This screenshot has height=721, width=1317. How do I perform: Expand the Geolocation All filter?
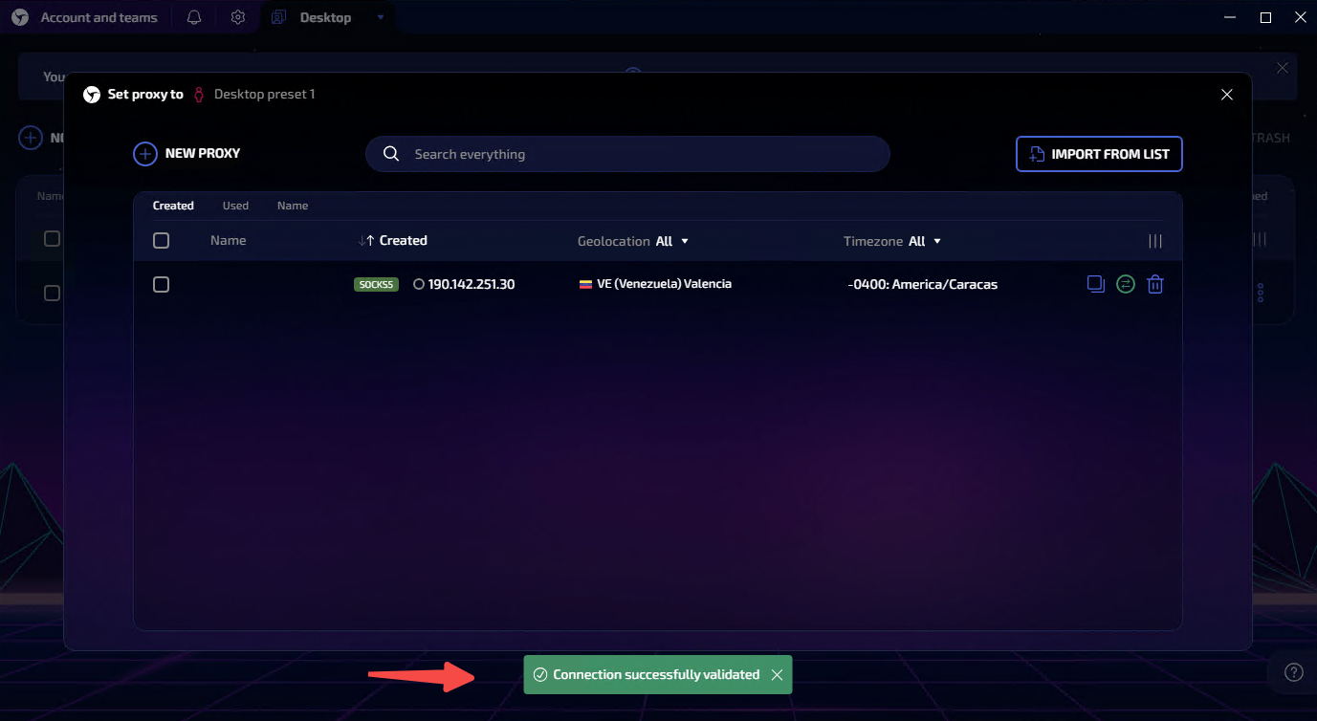tap(672, 241)
